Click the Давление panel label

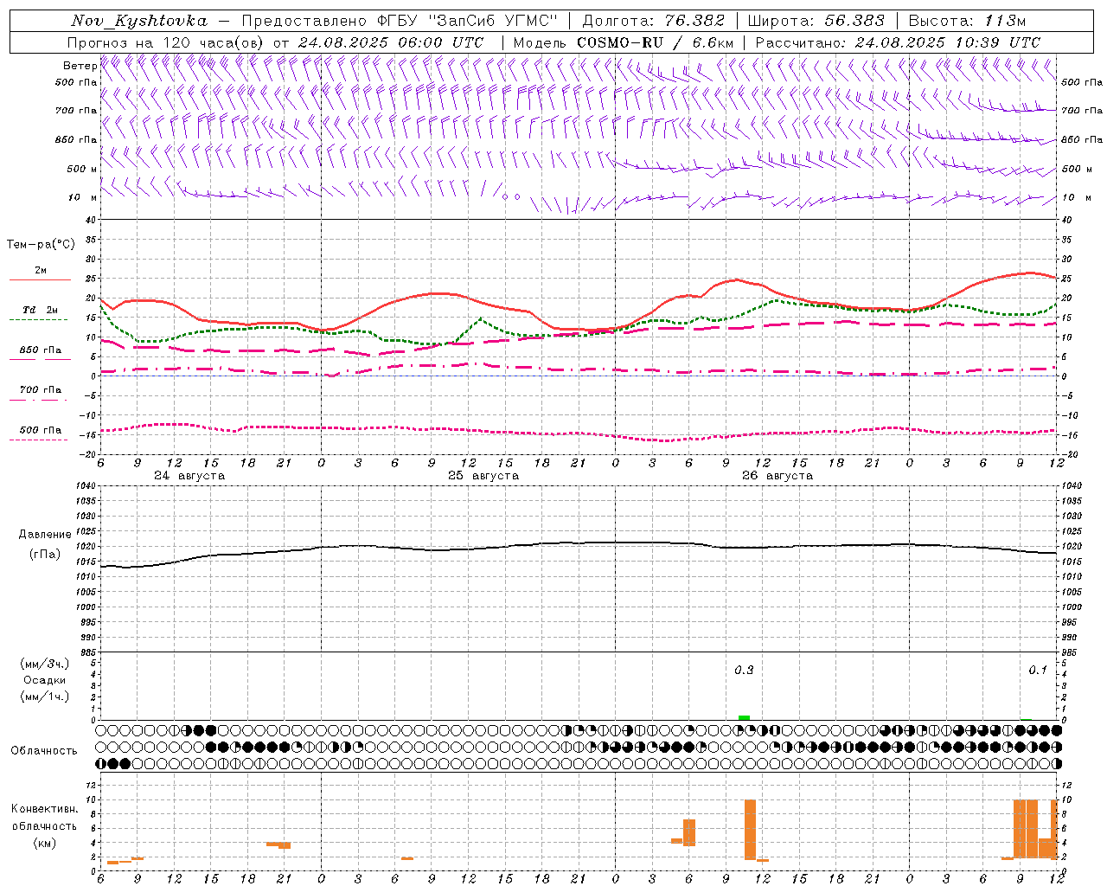45,535
